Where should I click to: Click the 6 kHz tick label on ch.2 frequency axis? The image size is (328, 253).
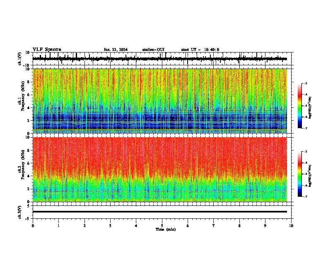pos(29,163)
